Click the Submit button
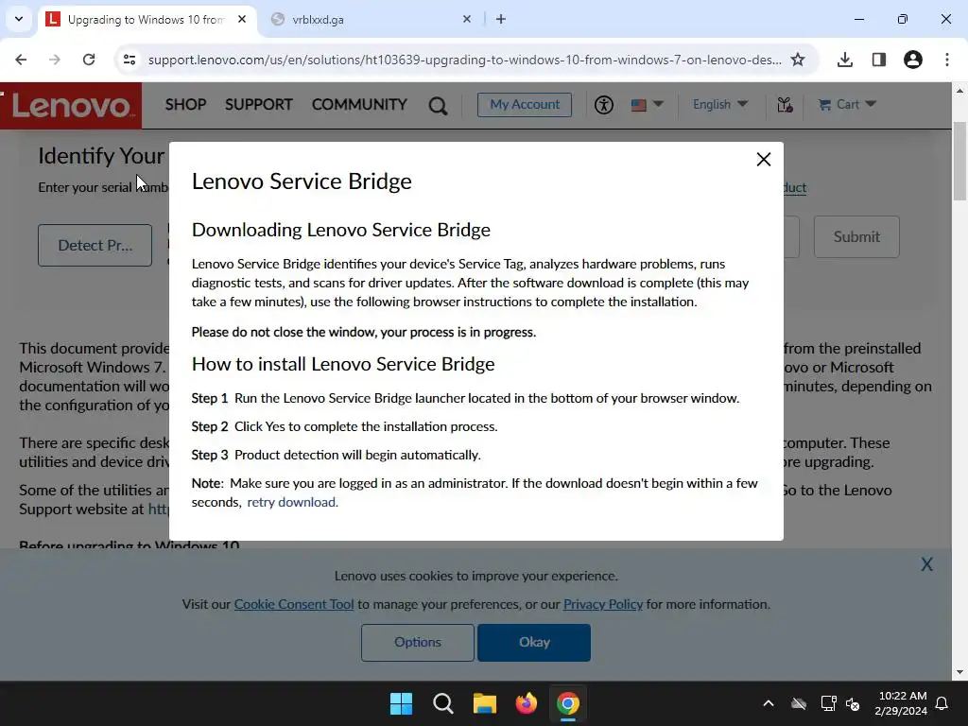 [856, 236]
